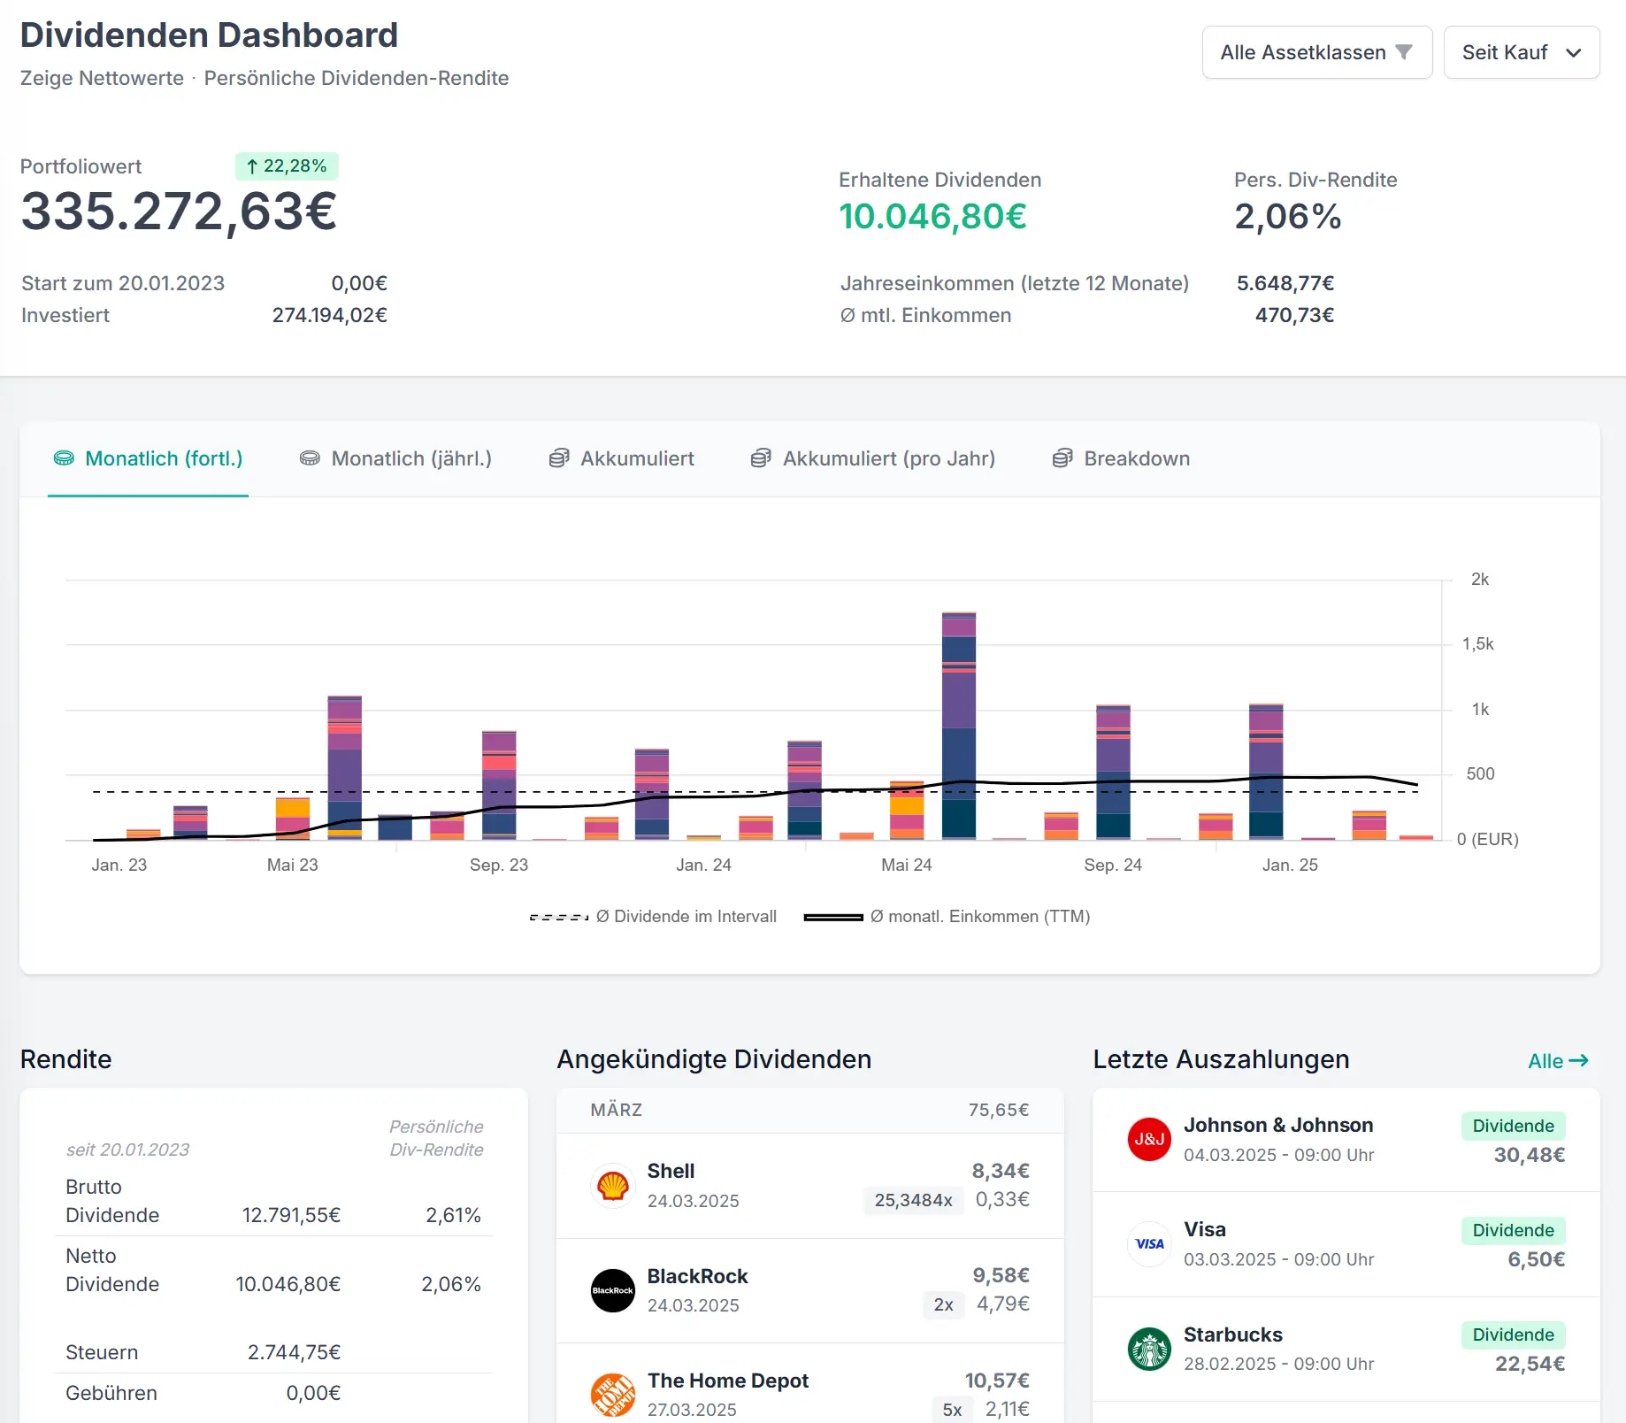The image size is (1626, 1423).
Task: Click the arrow next to Alle link
Action: pos(1579,1060)
